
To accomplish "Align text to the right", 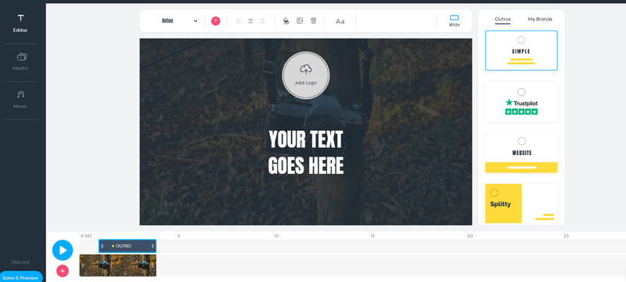I will click(262, 21).
